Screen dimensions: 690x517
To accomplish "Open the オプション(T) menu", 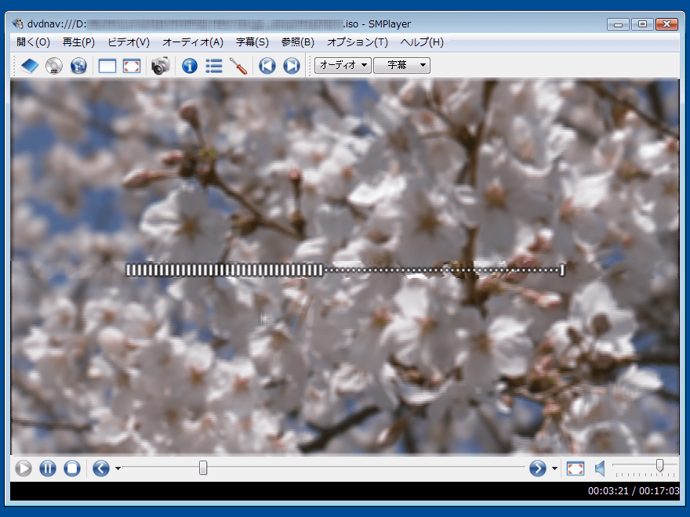I will tap(357, 42).
